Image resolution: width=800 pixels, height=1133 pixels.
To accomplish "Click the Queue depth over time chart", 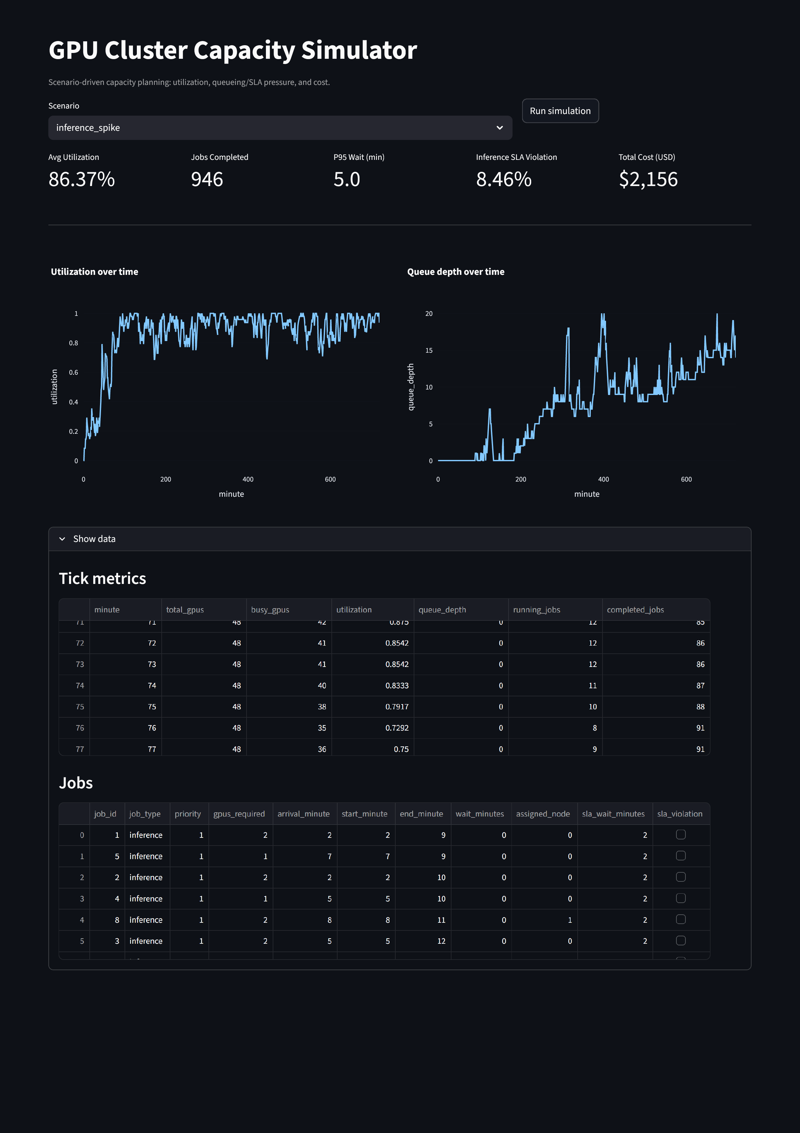I will [x=587, y=387].
